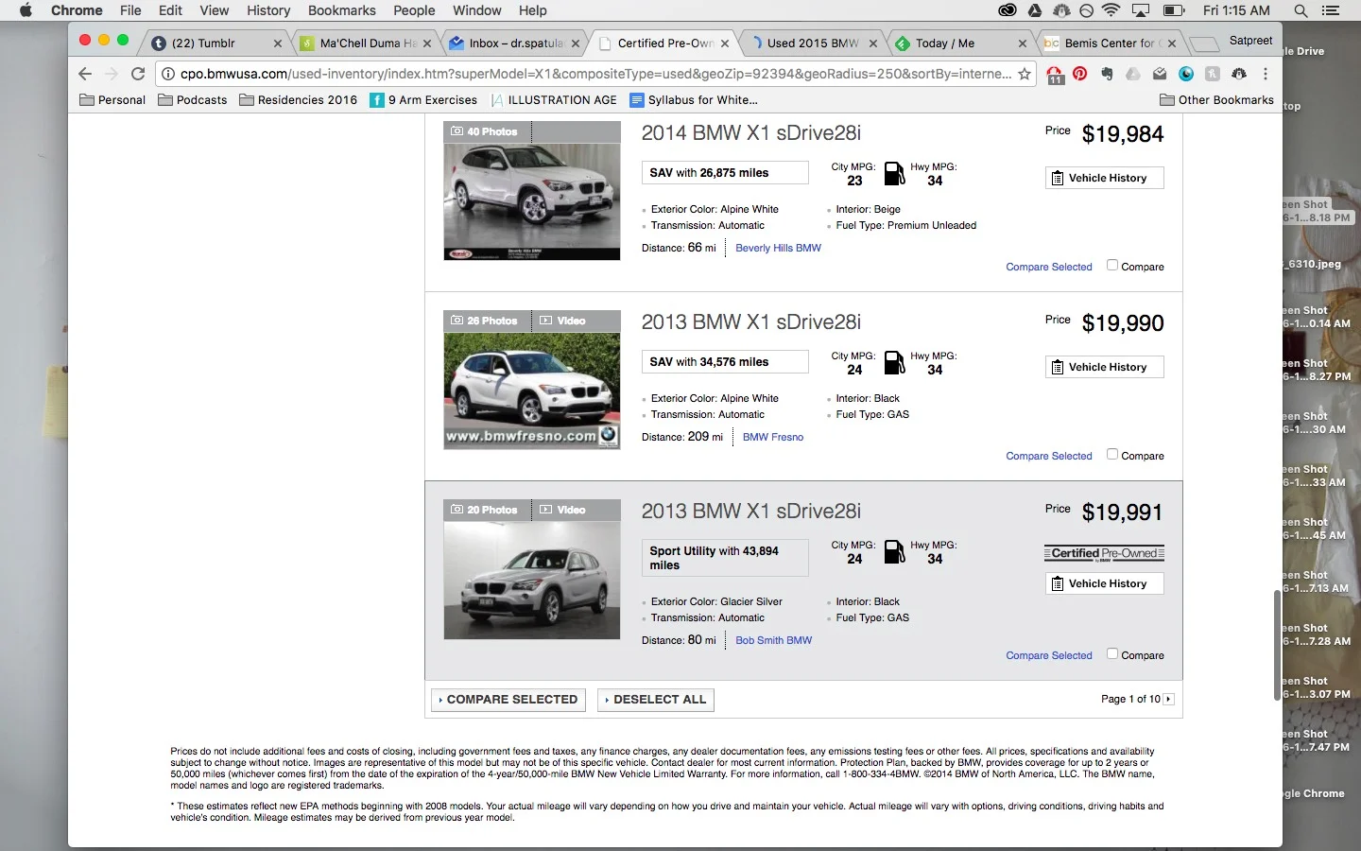Open the red extension with 11 badge
Image resolution: width=1361 pixels, height=851 pixels.
[x=1055, y=75]
